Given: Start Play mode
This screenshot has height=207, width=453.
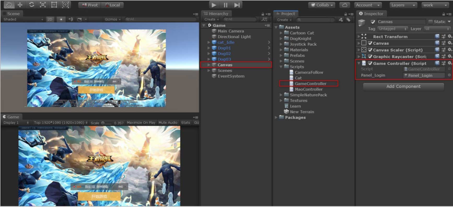Looking at the screenshot, I should click(214, 5).
